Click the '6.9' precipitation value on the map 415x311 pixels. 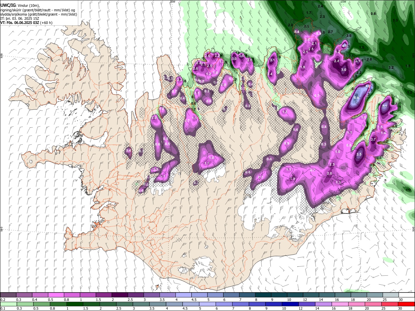click(x=356, y=98)
